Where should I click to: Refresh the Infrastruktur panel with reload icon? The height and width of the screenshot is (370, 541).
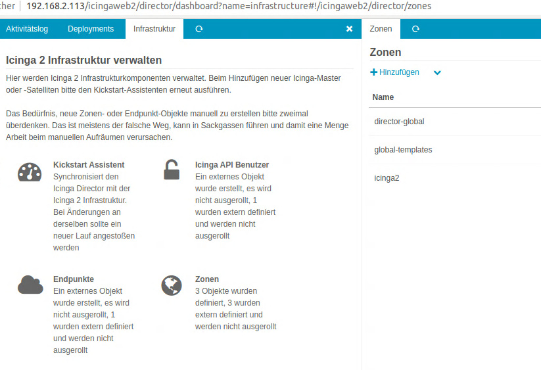pos(199,29)
